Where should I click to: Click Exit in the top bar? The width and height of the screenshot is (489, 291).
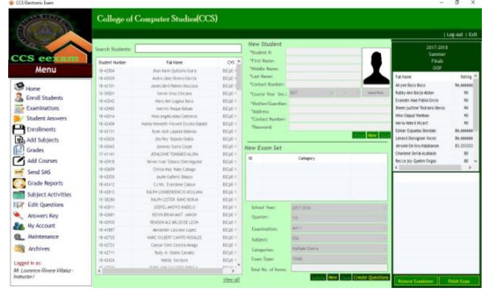(473, 35)
